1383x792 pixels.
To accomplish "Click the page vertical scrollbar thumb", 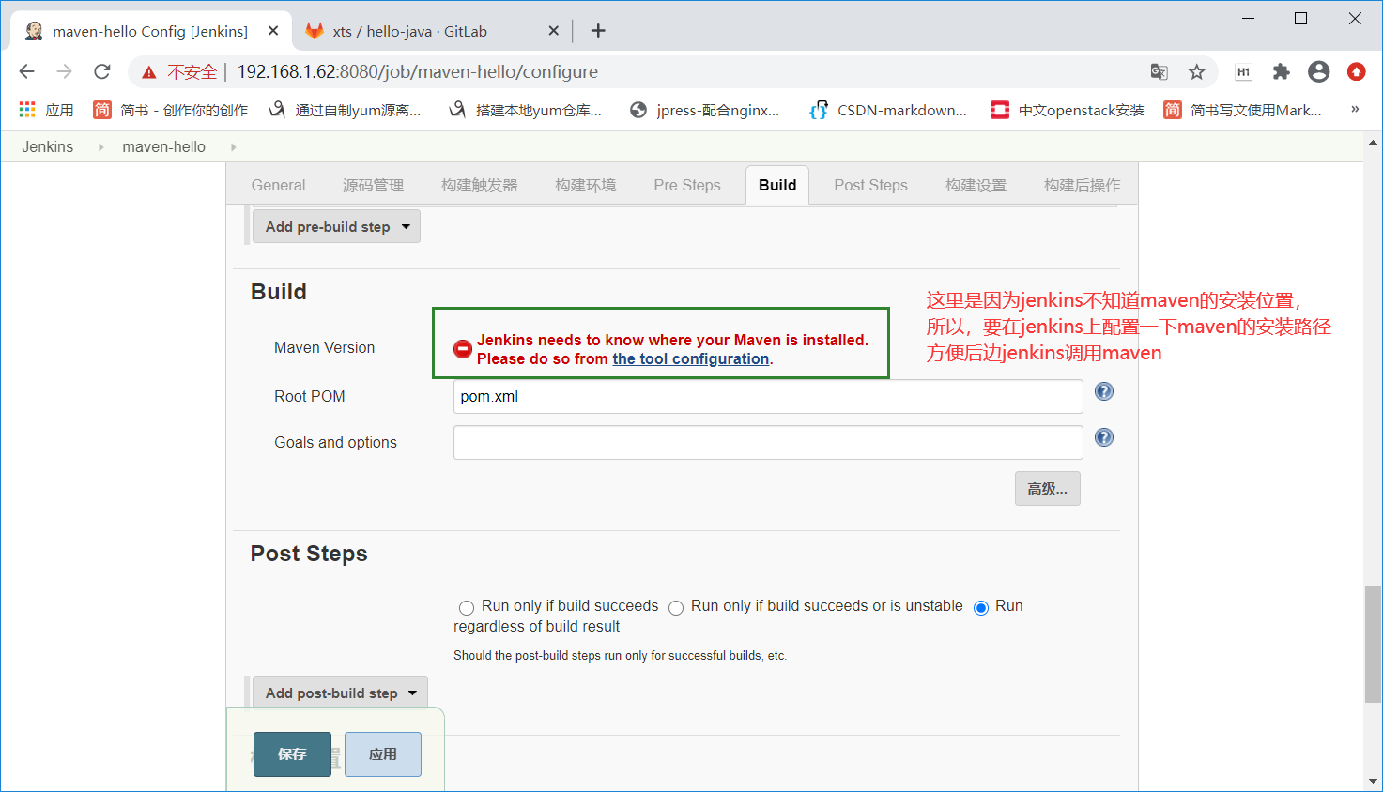I will pos(1373,643).
